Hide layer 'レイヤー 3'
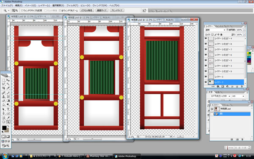This screenshot has width=254, height=159. 206,77
